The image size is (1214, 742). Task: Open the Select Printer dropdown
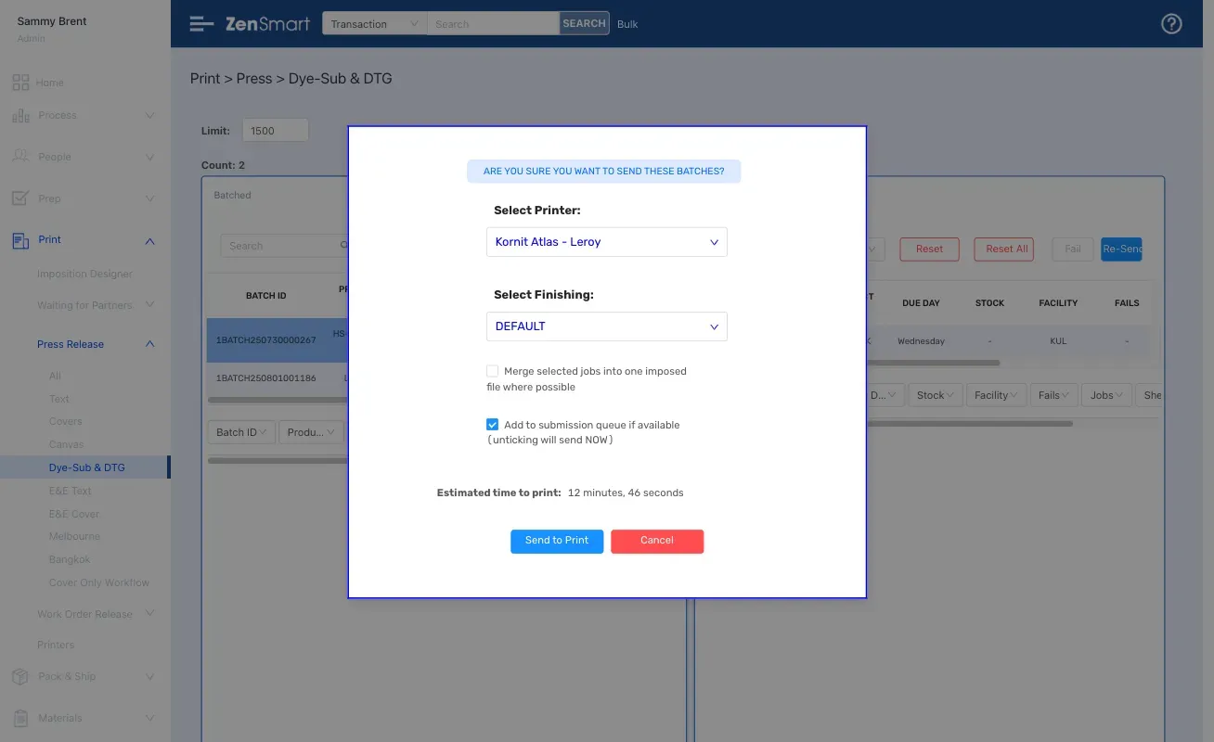point(606,242)
